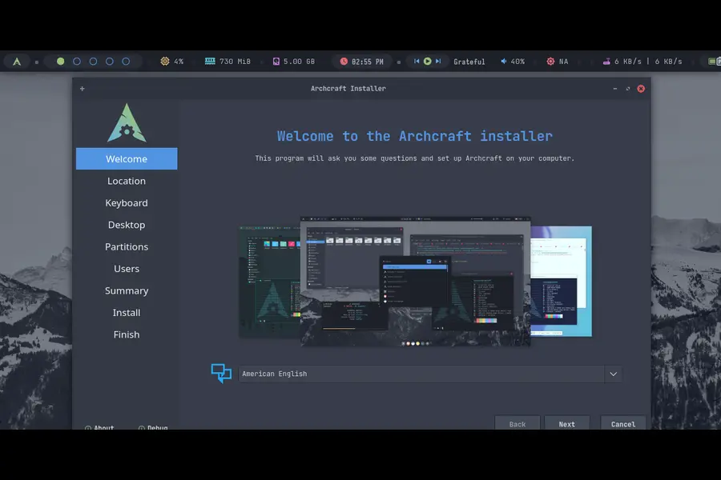This screenshot has height=480, width=721.
Task: Click the network speed icon in the panel
Action: pos(606,61)
